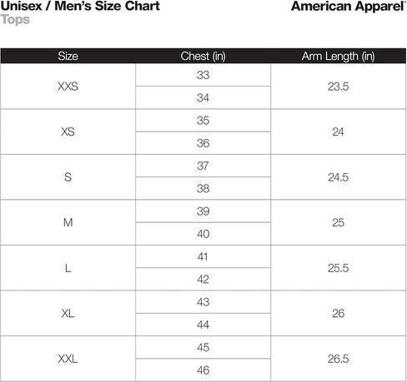Click the Size column header
The height and width of the screenshot is (382, 407).
pyautogui.click(x=68, y=56)
